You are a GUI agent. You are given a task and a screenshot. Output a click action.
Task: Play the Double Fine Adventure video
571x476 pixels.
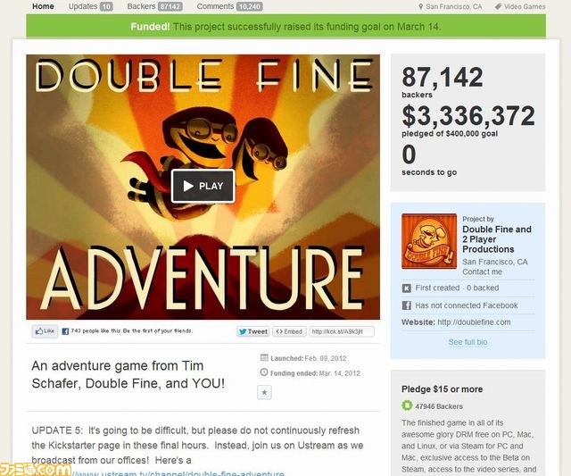tap(203, 186)
